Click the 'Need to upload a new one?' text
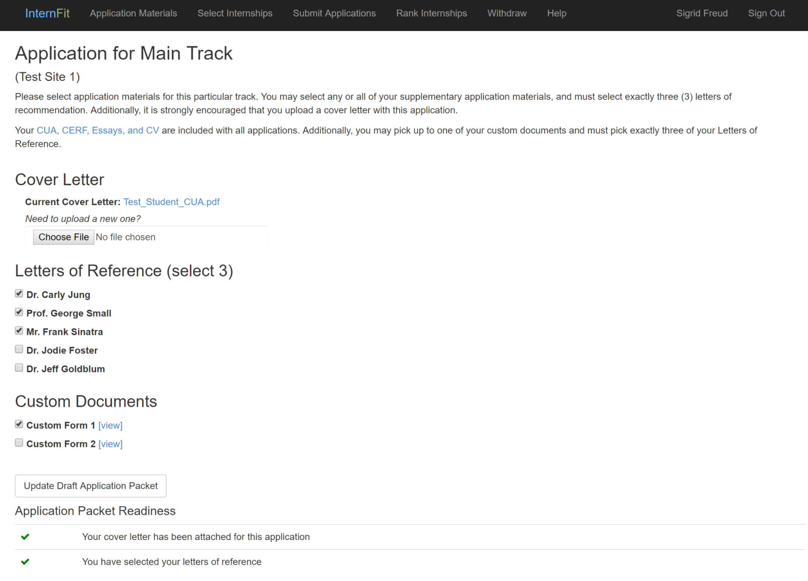Viewport: 808px width, 581px height. 83,219
